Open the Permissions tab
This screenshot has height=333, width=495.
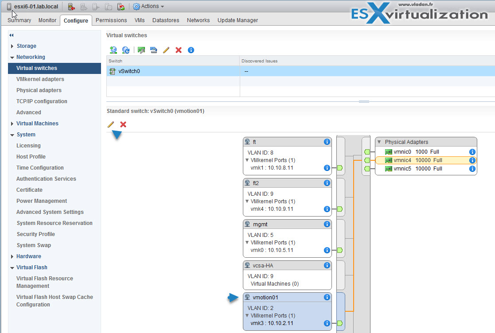tap(111, 20)
